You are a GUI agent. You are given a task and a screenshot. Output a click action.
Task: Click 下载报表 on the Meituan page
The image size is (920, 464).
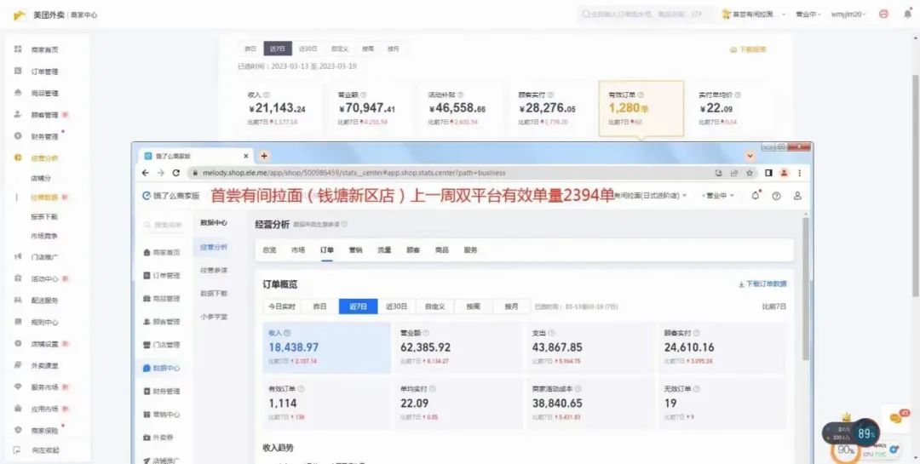pos(748,50)
